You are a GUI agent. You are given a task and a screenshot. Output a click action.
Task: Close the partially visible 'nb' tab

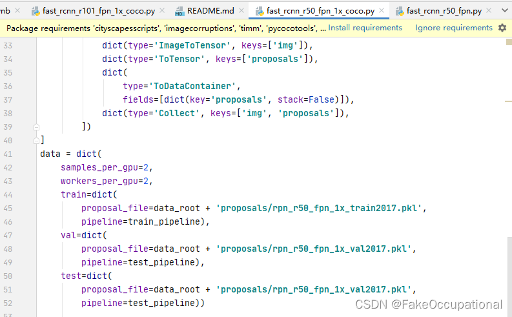(x=17, y=11)
